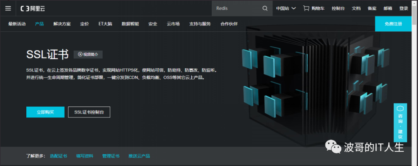The width and height of the screenshot is (418, 166).
Task: Expand the 中国站 region dropdown
Action: pyautogui.click(x=286, y=8)
